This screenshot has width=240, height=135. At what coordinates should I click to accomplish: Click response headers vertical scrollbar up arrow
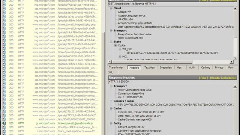[235, 86]
